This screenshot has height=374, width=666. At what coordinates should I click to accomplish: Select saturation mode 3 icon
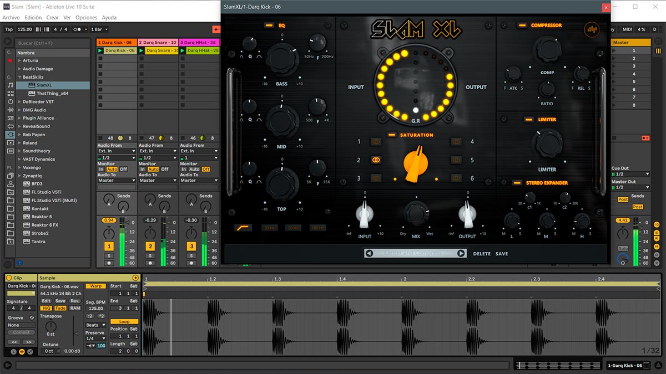pos(376,178)
